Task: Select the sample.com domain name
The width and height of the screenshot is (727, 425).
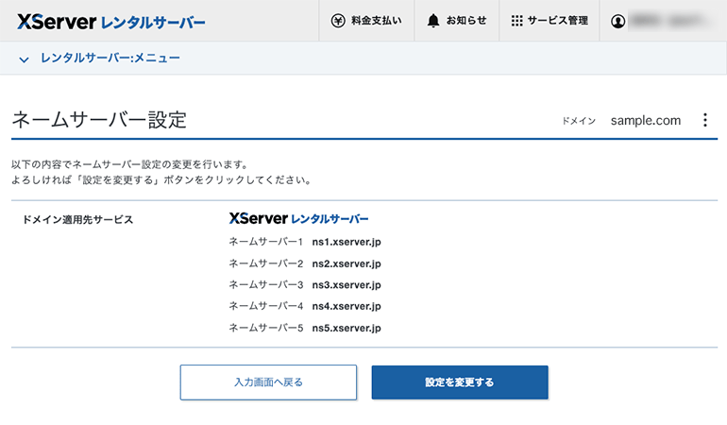Action: (646, 121)
